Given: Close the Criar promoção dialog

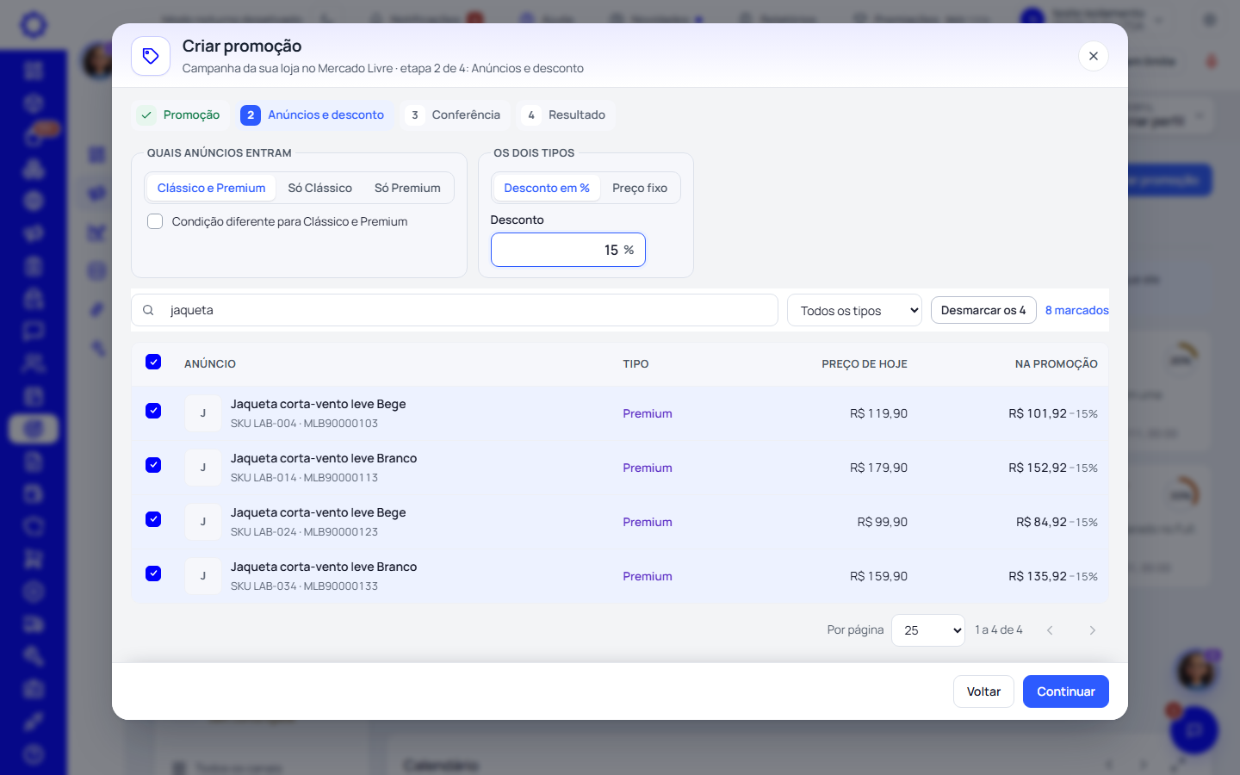Looking at the screenshot, I should 1093,56.
